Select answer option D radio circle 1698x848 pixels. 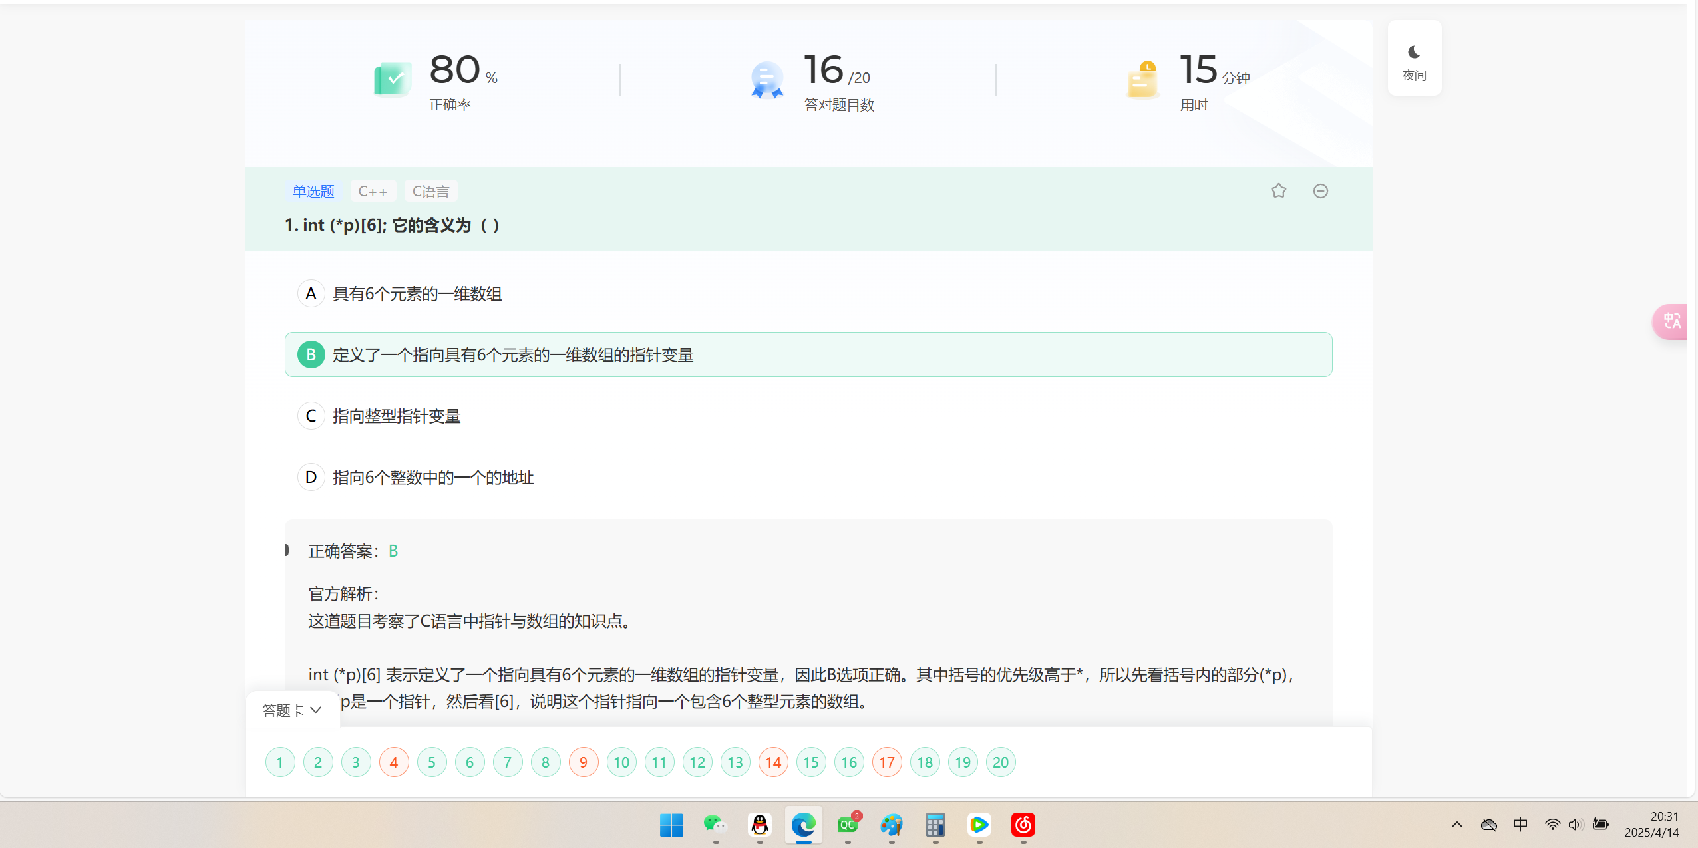311,477
